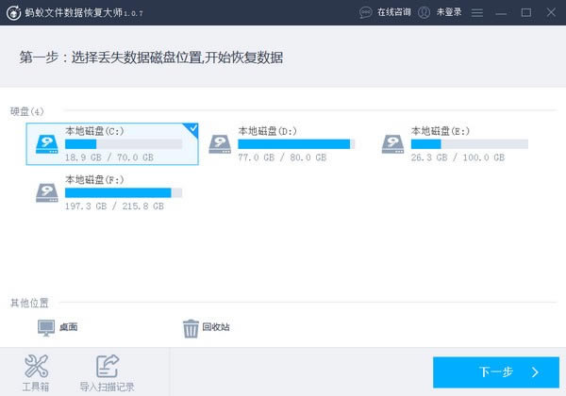Open the Toolbox wrench icon

click(36, 366)
